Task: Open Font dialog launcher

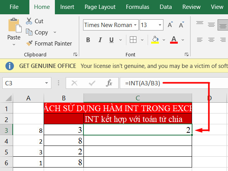Action: click(187, 54)
